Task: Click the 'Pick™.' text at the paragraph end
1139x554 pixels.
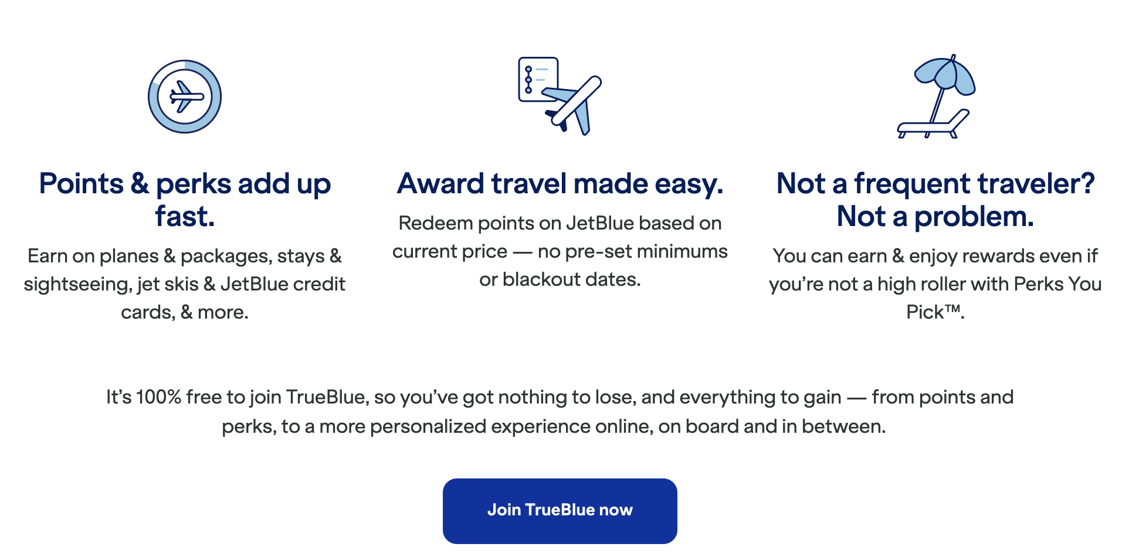Action: [935, 312]
